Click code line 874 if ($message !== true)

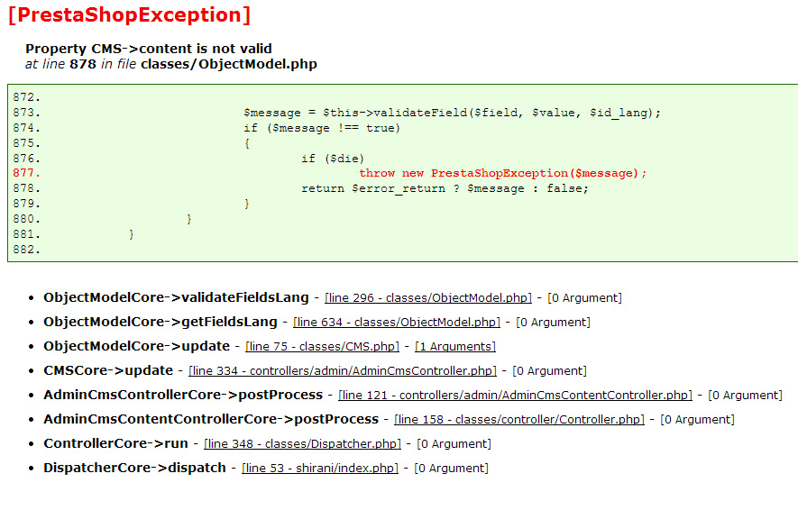322,128
